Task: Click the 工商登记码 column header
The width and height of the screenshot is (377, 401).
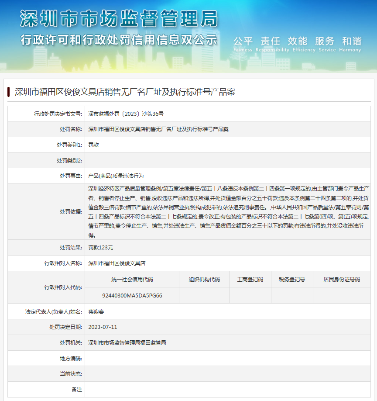Action: [250, 280]
